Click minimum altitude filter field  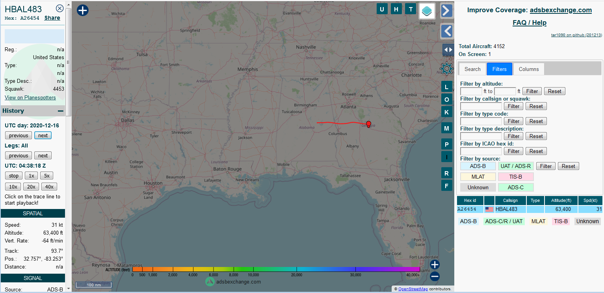click(471, 91)
